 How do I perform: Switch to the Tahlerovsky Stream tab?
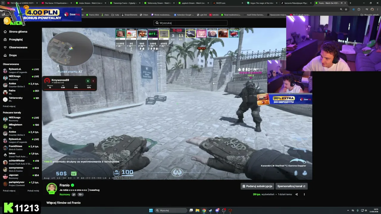click(x=159, y=3)
